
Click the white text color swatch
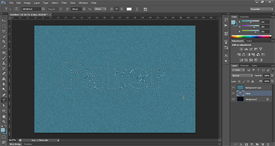(x=129, y=9)
